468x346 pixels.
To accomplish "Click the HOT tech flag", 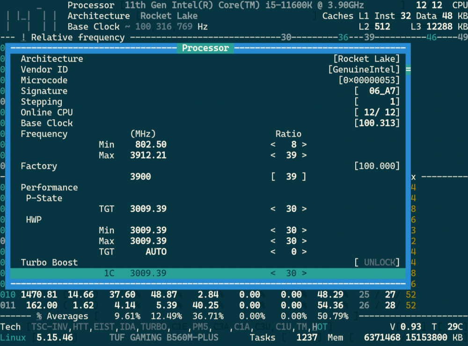I will [320, 327].
